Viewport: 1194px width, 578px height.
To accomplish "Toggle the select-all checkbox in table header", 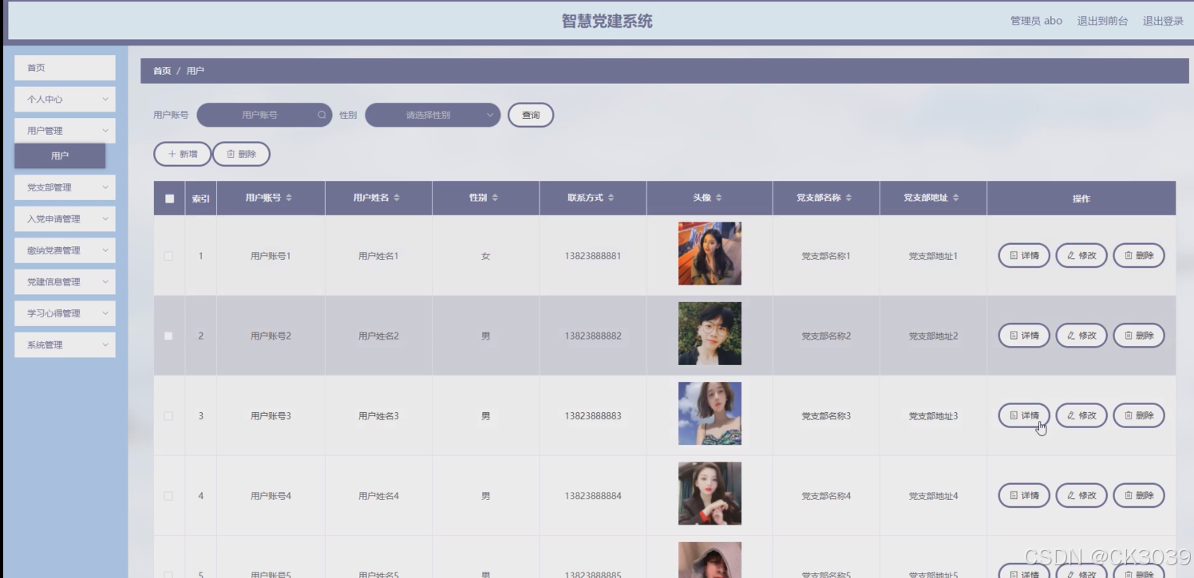I will click(169, 199).
